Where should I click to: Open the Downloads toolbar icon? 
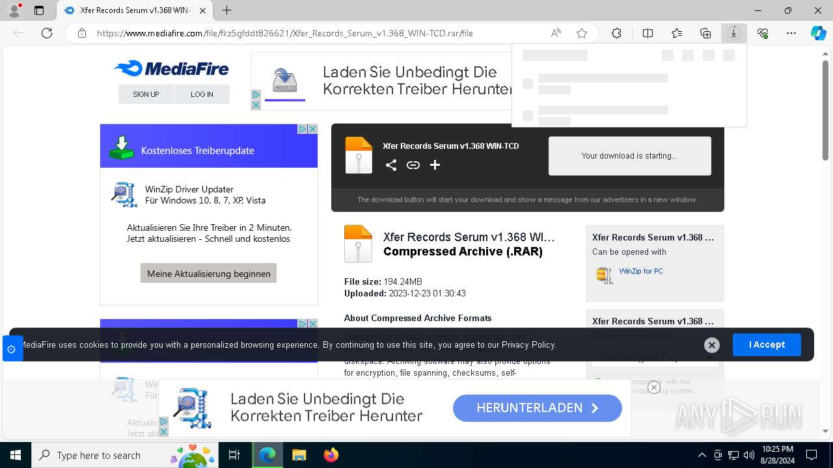[x=734, y=33]
